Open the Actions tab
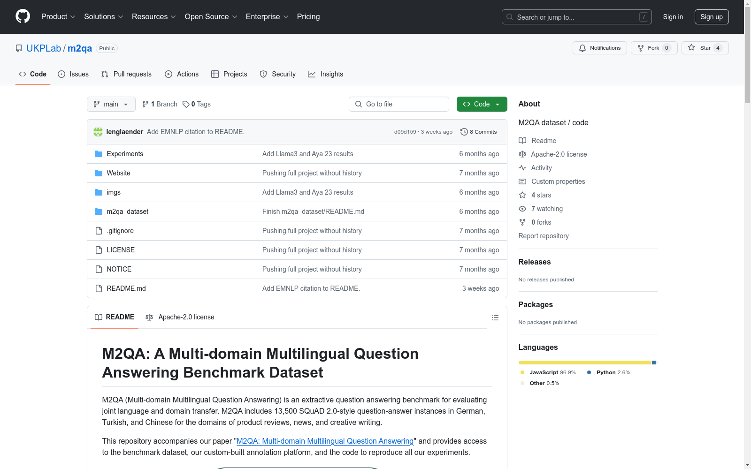Screen dimensions: 751x469 [x=182, y=74]
